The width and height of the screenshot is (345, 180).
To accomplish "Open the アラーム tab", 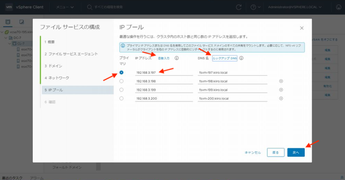I will (x=37, y=178).
